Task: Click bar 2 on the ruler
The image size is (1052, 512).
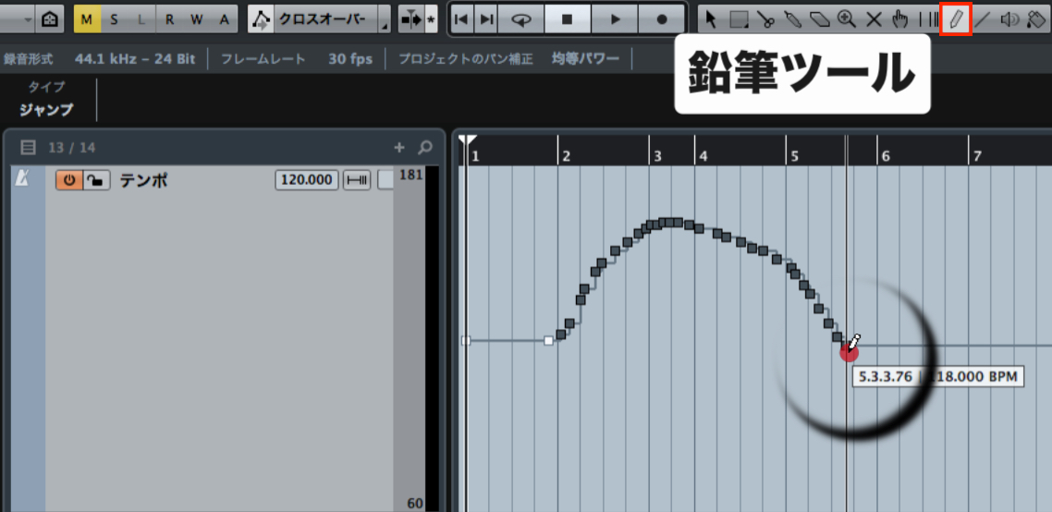Action: coord(567,156)
